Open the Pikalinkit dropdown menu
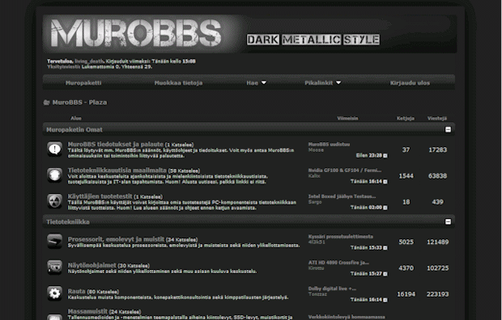 click(x=323, y=82)
